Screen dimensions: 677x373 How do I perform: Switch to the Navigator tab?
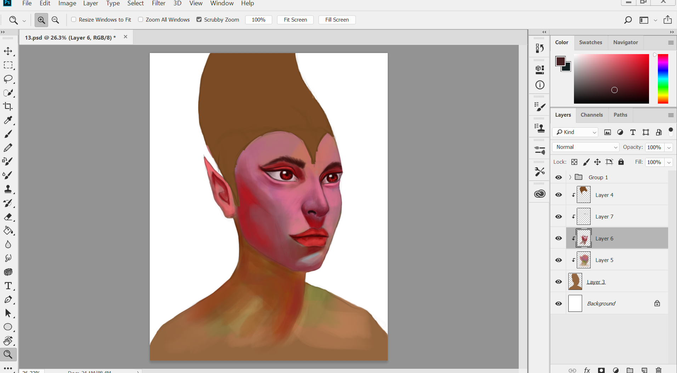(x=625, y=42)
